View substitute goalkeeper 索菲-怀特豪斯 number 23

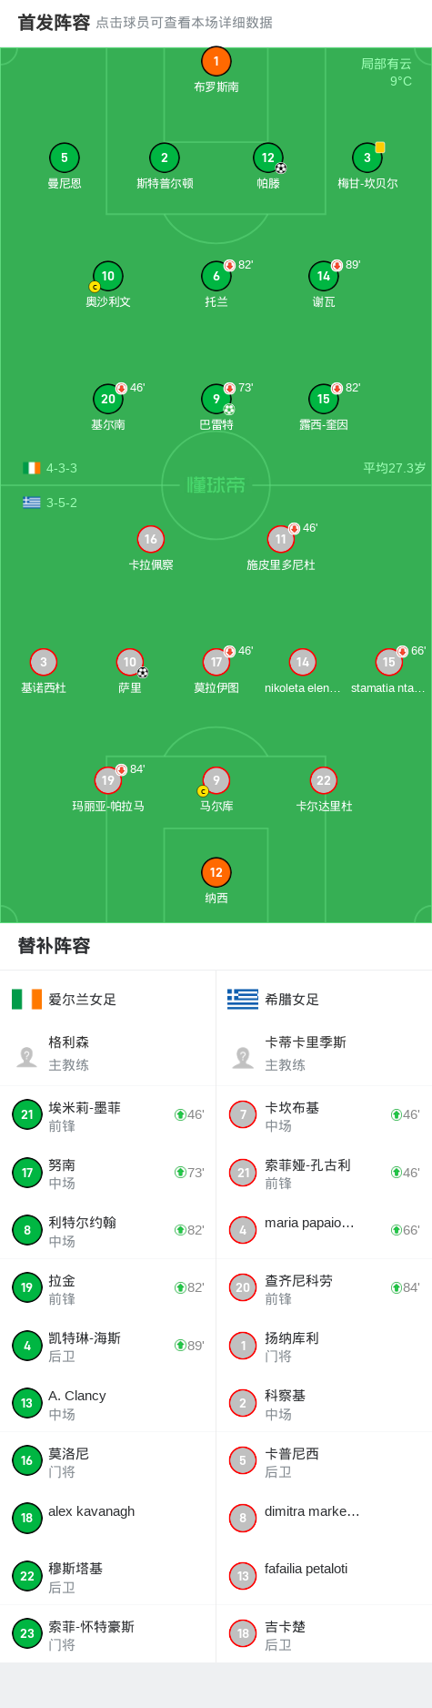107,1634
